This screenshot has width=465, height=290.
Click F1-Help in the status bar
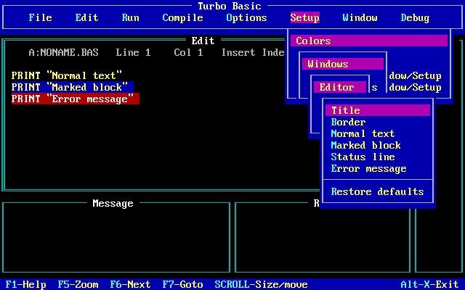point(26,284)
